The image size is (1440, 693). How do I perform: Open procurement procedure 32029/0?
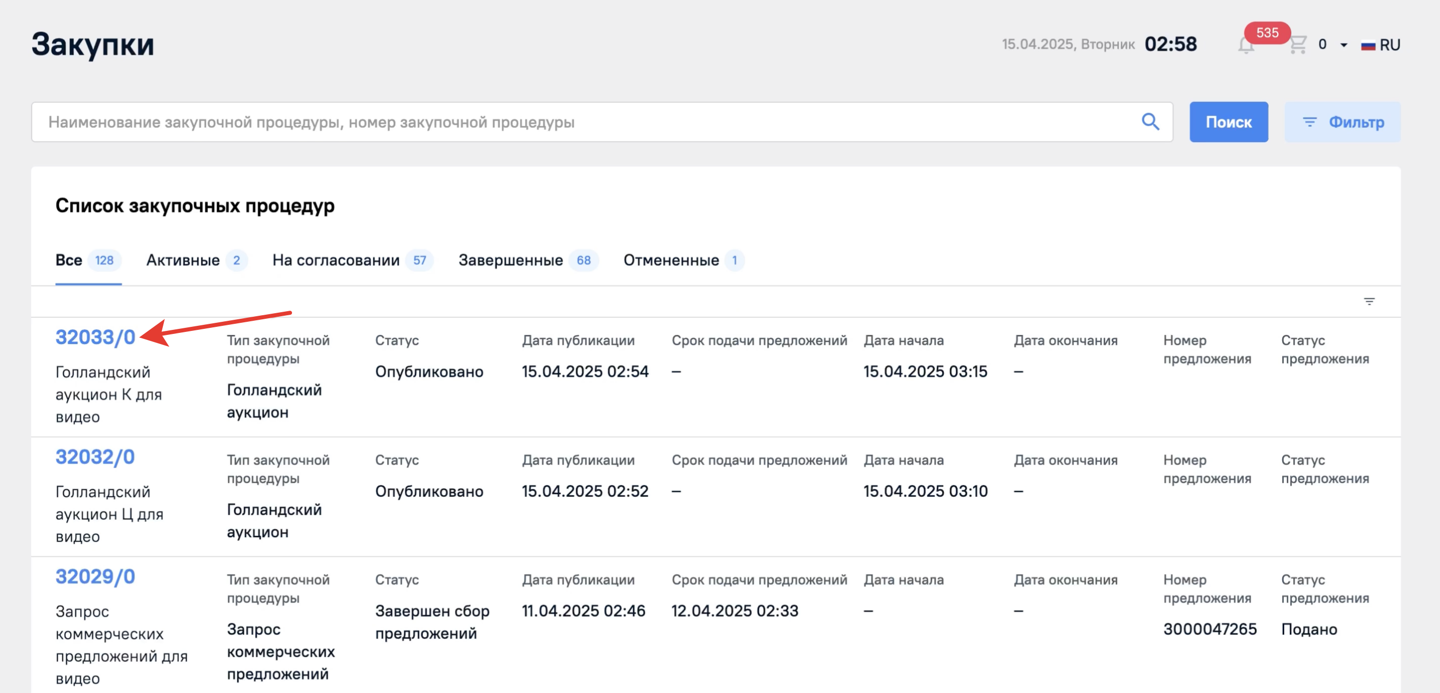(95, 576)
